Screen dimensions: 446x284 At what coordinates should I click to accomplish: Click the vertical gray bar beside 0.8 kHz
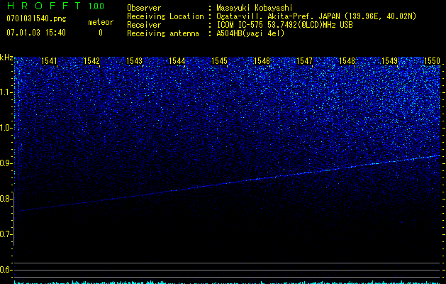[14, 219]
